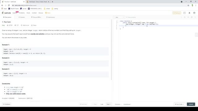Run Code button
Viewport: 198px width, 111px height.
click(179, 104)
